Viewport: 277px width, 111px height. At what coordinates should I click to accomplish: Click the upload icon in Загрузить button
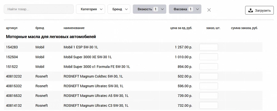click(x=251, y=10)
